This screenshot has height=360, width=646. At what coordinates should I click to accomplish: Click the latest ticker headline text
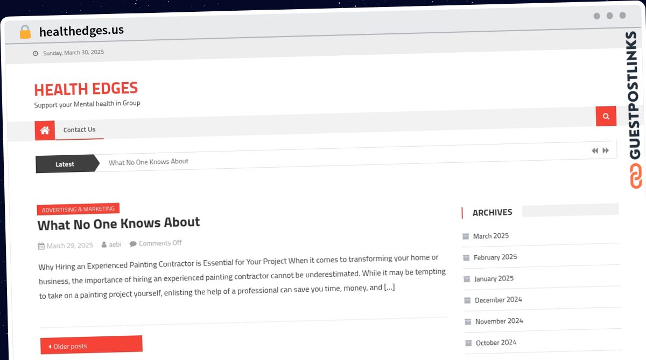[x=149, y=162]
